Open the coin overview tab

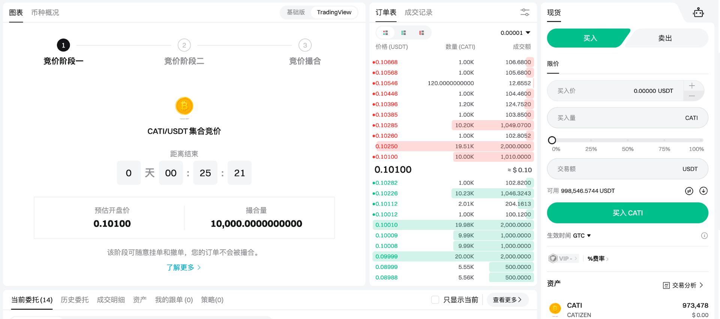(x=45, y=13)
